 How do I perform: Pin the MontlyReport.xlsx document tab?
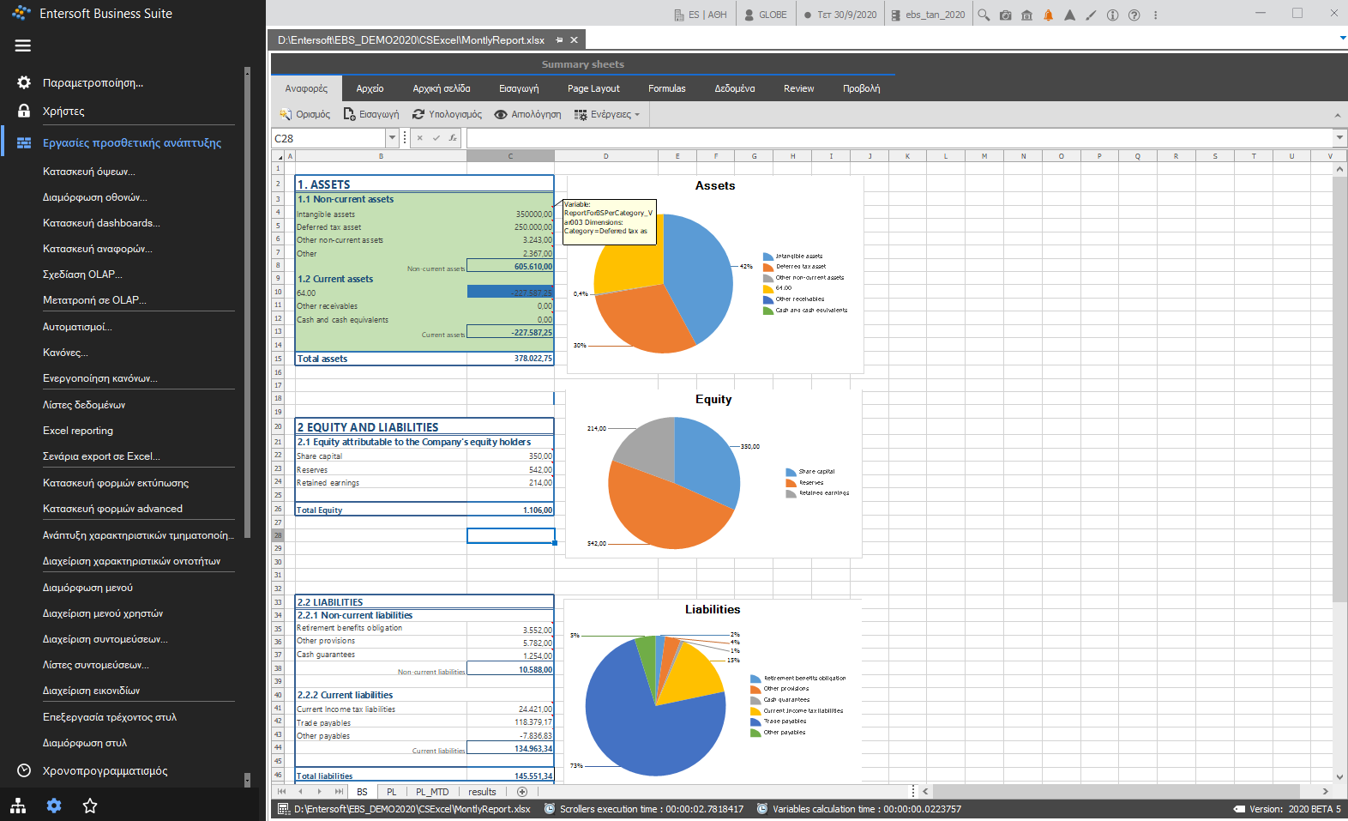point(559,40)
